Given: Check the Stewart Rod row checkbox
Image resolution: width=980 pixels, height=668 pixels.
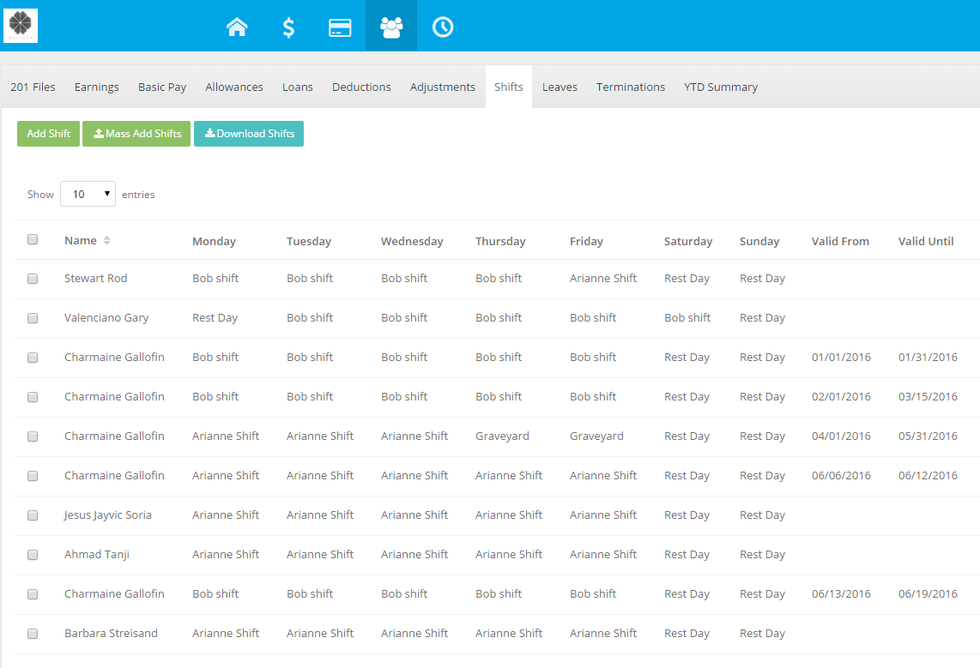Looking at the screenshot, I should pyautogui.click(x=33, y=279).
